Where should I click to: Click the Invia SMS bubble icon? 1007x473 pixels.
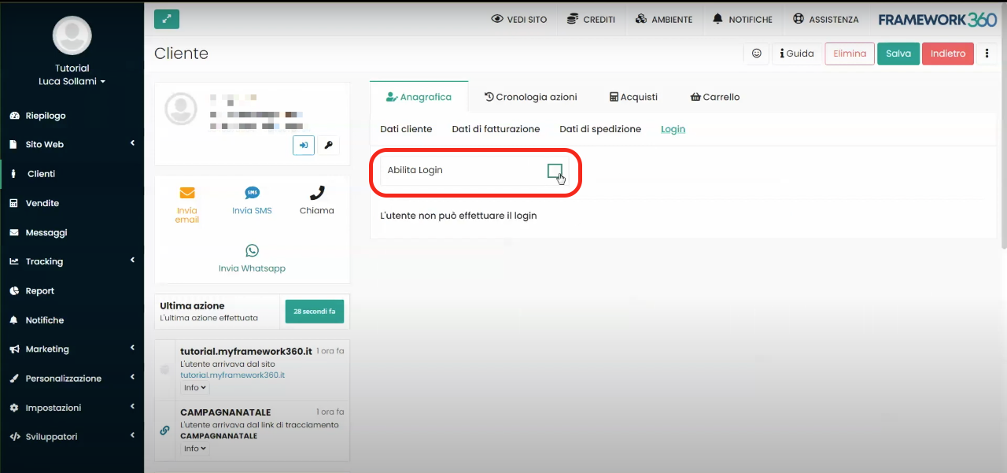(x=252, y=194)
